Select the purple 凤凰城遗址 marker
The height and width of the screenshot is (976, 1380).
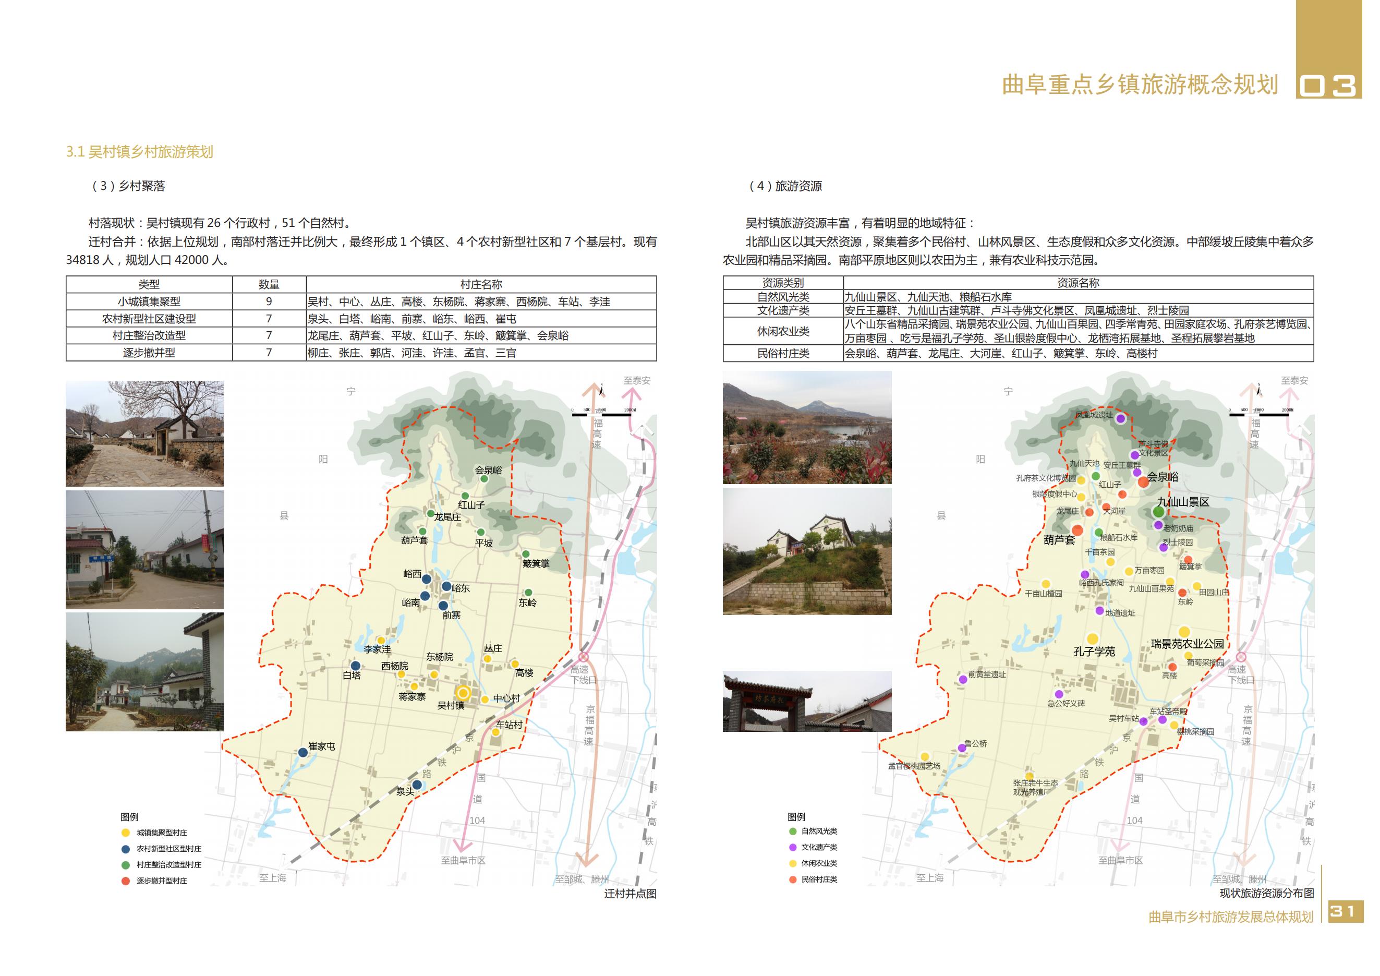tap(1120, 419)
